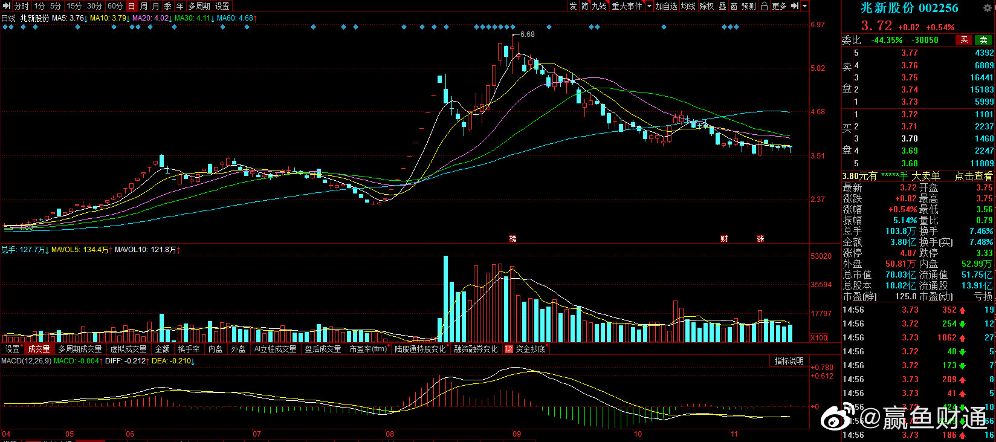Click 加自选 to add to watchlist
This screenshot has width=996, height=442.
tap(667, 6)
